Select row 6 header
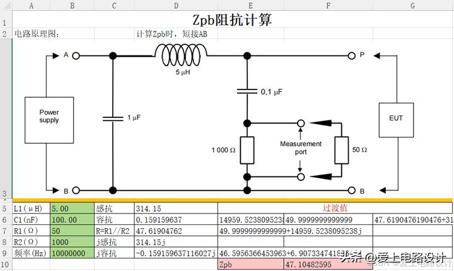Screen dimensions: 454x271 pyautogui.click(x=6, y=220)
